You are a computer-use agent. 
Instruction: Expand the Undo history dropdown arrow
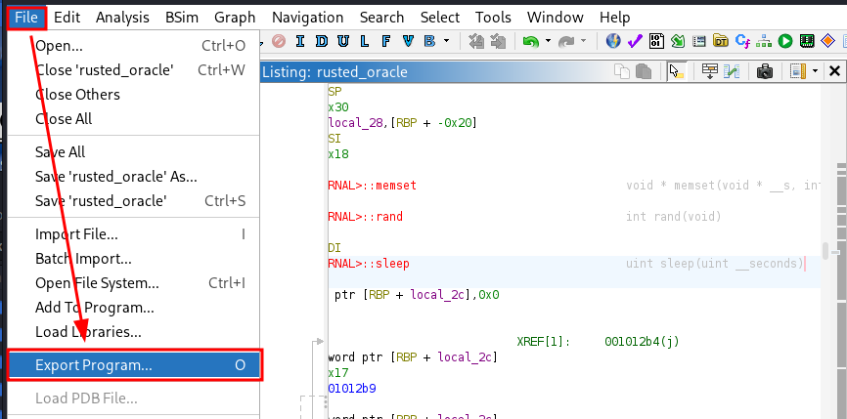tap(548, 41)
